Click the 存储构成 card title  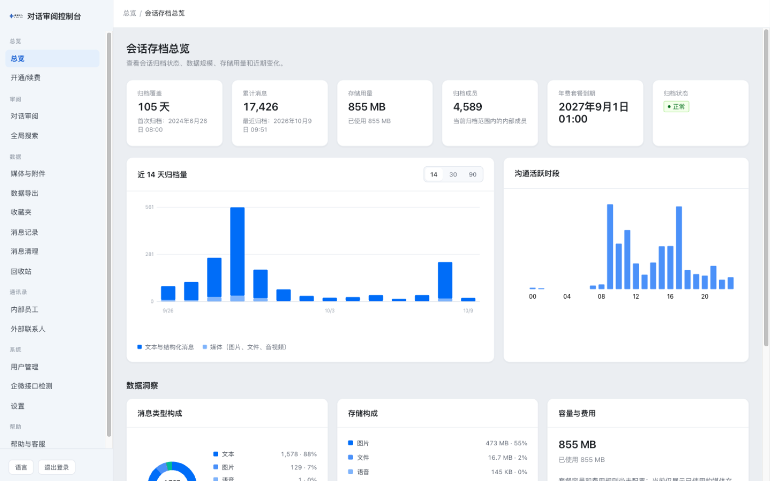363,414
